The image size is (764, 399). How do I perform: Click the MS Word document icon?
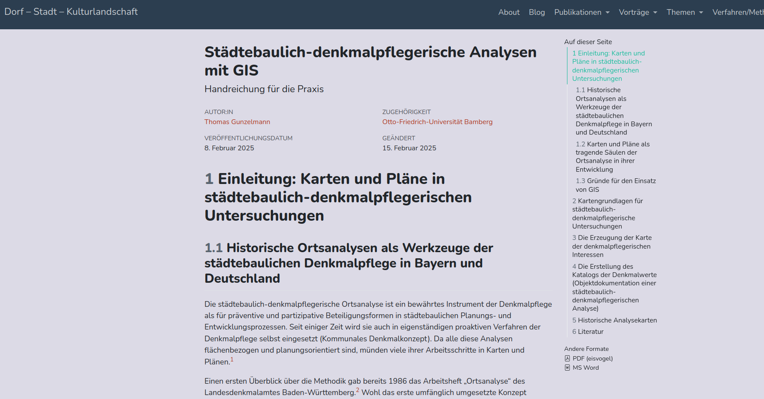(567, 368)
